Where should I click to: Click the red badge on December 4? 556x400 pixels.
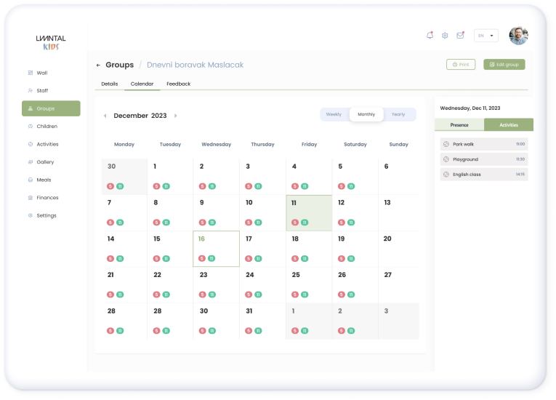pos(295,186)
